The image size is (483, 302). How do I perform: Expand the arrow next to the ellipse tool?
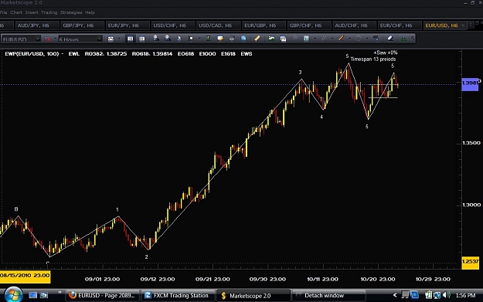click(x=367, y=39)
